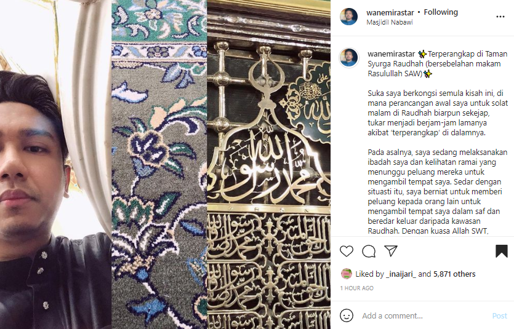Click the header wanemirastar profile avatar
Image resolution: width=514 pixels, height=329 pixels.
(x=349, y=17)
